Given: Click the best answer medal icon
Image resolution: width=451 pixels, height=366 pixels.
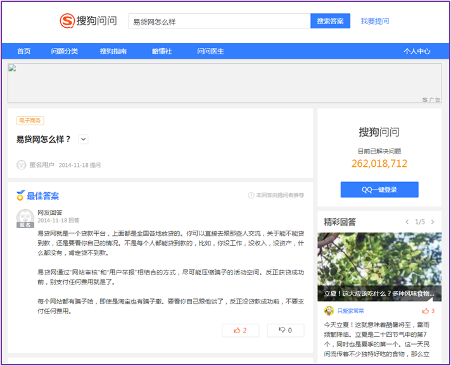Looking at the screenshot, I should [x=20, y=195].
